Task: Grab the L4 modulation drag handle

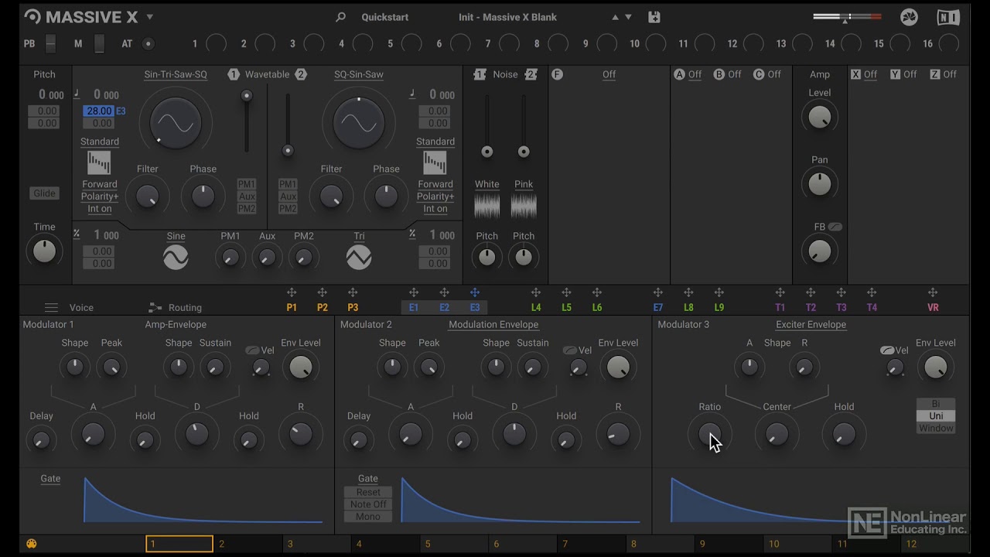Action: click(x=536, y=292)
